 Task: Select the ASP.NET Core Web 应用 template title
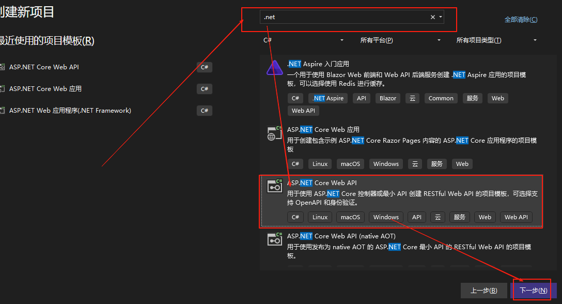click(x=323, y=130)
